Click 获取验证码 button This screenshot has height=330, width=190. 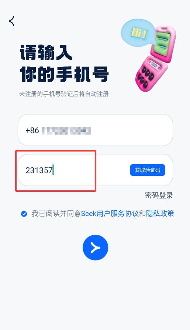[148, 170]
